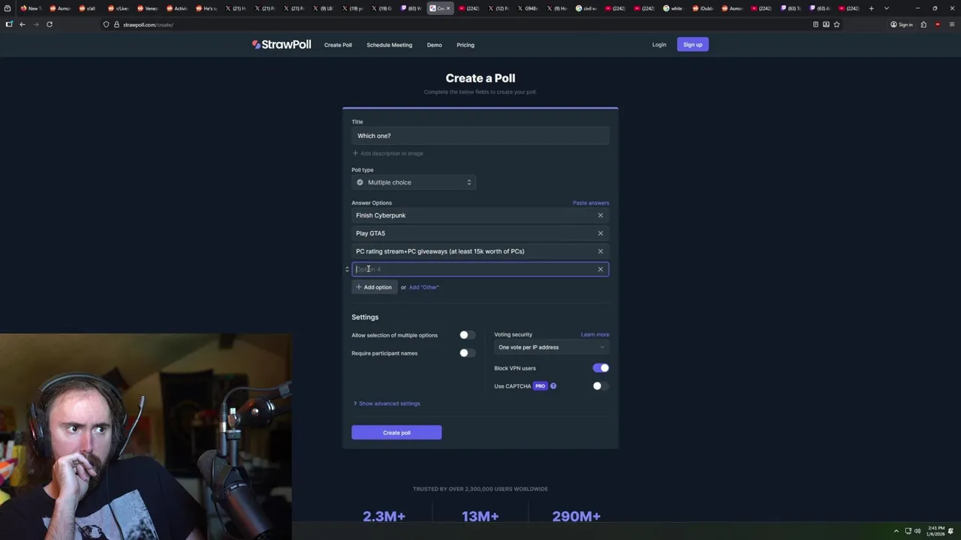Click the taskbar clock showing 2:41 PM
The height and width of the screenshot is (540, 961).
(x=935, y=531)
